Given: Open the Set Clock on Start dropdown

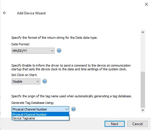Looking at the screenshot, I should pyautogui.click(x=26, y=82).
